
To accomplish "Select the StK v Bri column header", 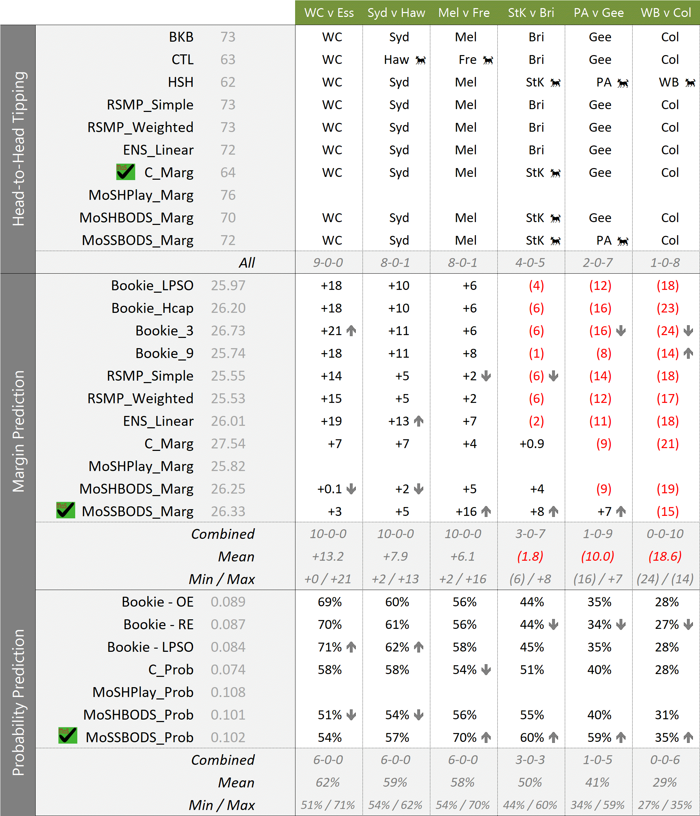I will coord(531,13).
